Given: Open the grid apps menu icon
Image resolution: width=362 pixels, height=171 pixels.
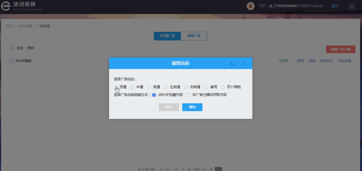Looking at the screenshot, I should [352, 6].
